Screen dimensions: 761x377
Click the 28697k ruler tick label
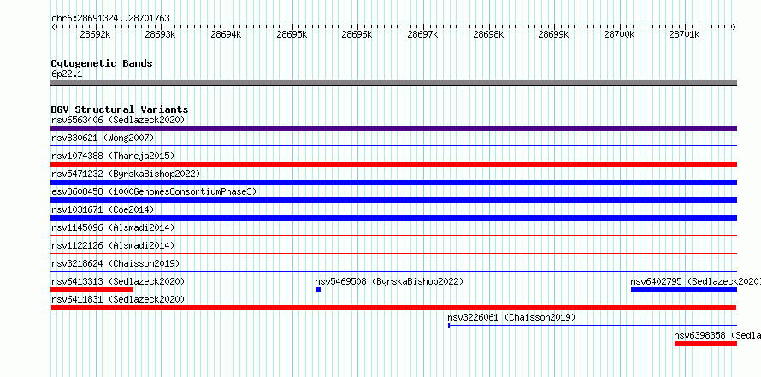422,34
